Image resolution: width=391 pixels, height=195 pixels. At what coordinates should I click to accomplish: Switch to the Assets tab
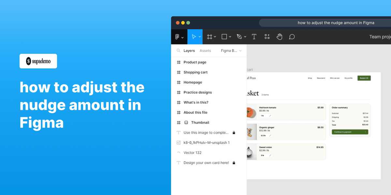(205, 51)
